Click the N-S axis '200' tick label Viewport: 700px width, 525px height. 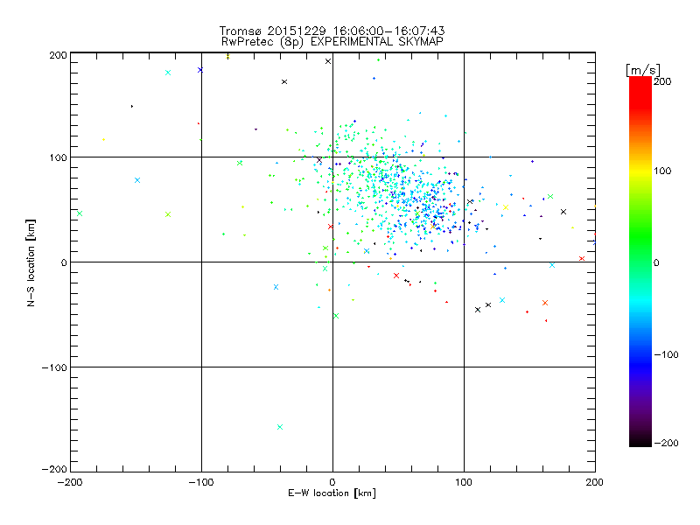click(x=58, y=55)
